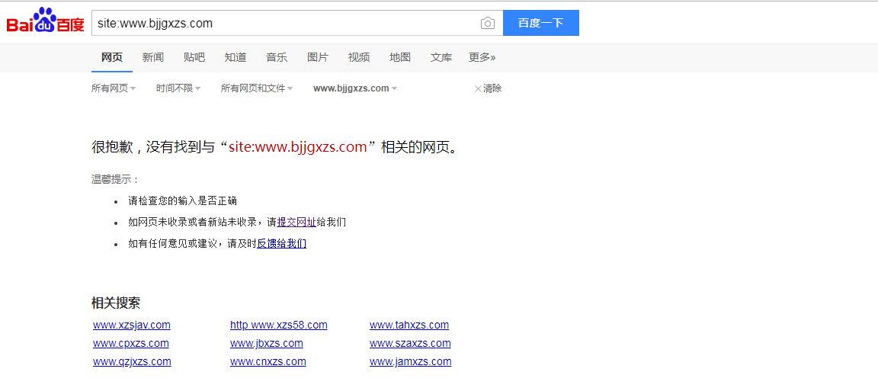Expand the 所有网页和文件 dropdown
878x388 pixels.
point(257,88)
